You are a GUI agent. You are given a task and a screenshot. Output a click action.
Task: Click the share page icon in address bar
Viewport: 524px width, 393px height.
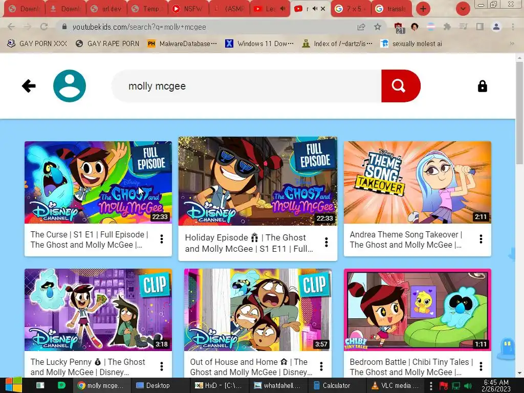[361, 27]
